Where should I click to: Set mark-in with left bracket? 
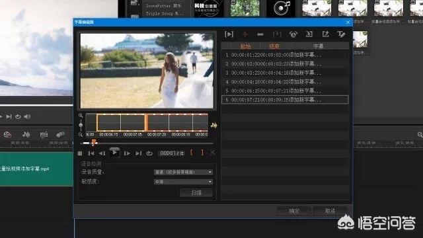tap(192, 153)
